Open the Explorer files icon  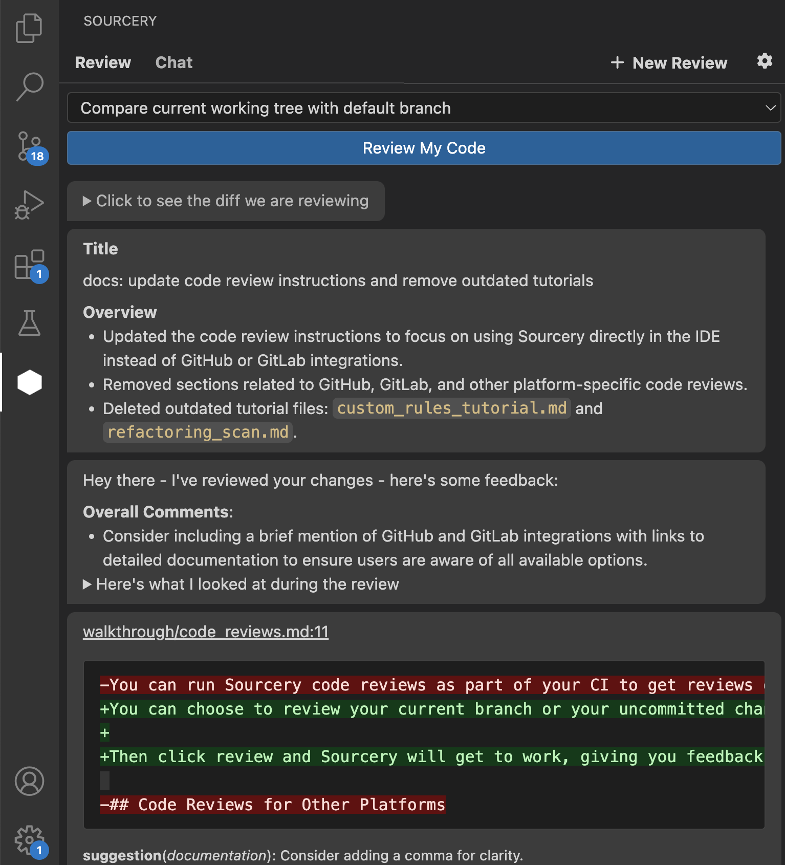point(29,28)
